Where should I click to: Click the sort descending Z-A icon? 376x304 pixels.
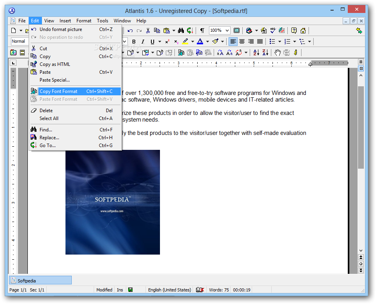265,53
